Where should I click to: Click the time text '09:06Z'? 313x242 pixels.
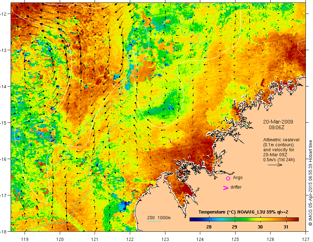coord(276,127)
